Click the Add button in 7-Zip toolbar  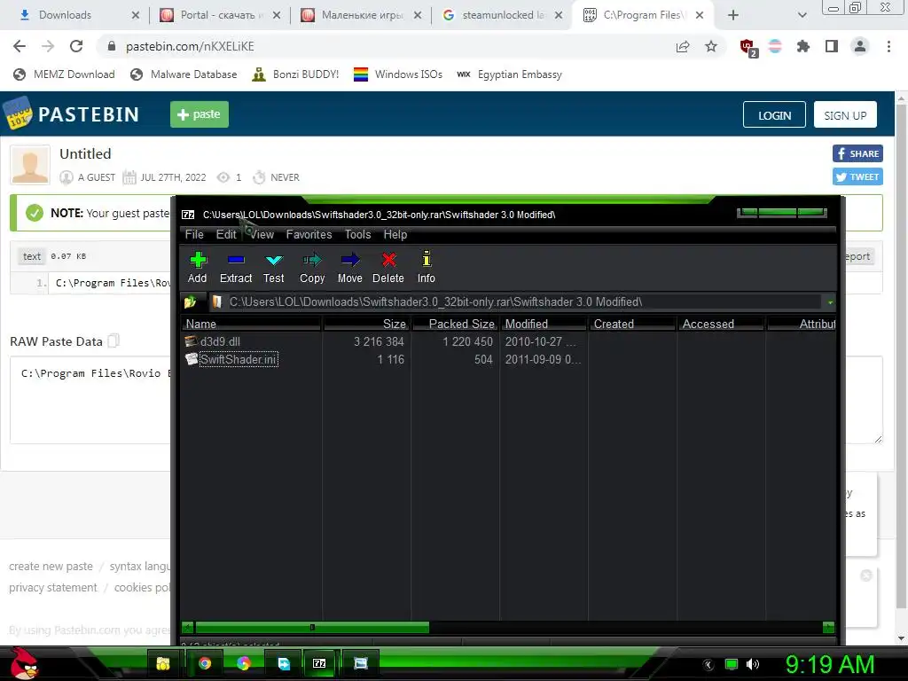(x=198, y=268)
